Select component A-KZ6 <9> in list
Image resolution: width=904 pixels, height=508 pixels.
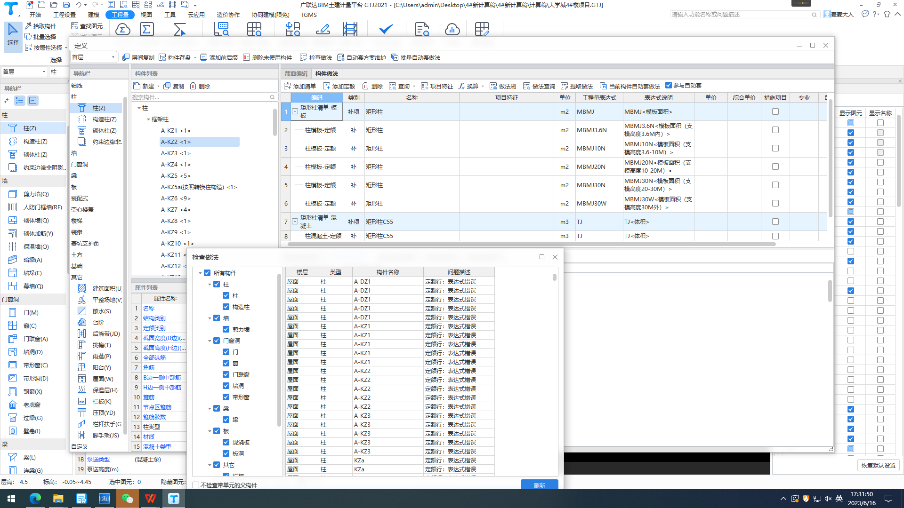click(x=176, y=198)
